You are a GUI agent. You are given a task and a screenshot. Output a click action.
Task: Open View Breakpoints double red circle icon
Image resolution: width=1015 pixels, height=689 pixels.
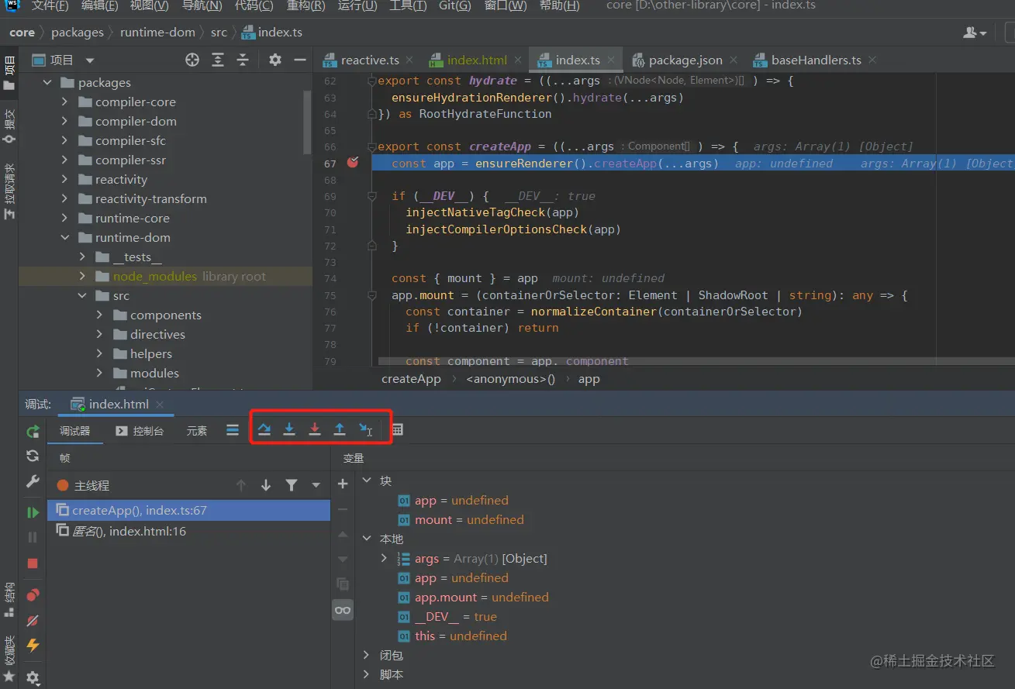click(x=33, y=595)
